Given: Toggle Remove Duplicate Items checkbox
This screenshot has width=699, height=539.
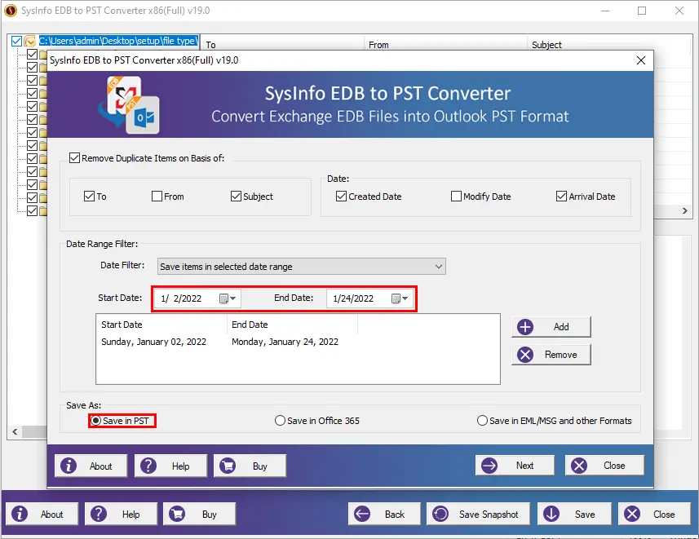Looking at the screenshot, I should [x=74, y=158].
